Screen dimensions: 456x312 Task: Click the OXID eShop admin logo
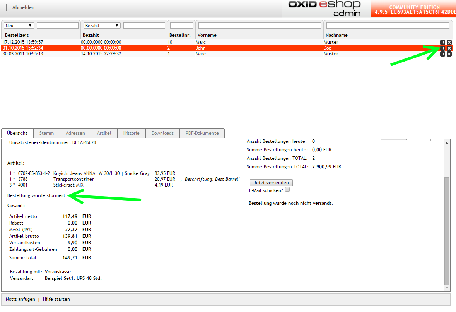coord(324,8)
